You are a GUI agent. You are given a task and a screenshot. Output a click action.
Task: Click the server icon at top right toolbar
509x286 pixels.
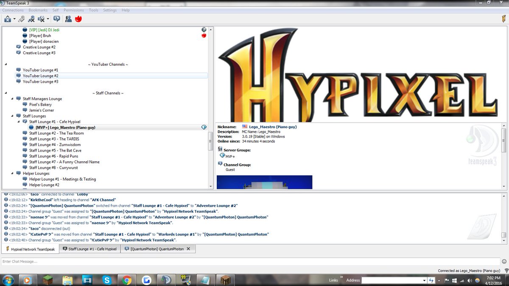[503, 19]
